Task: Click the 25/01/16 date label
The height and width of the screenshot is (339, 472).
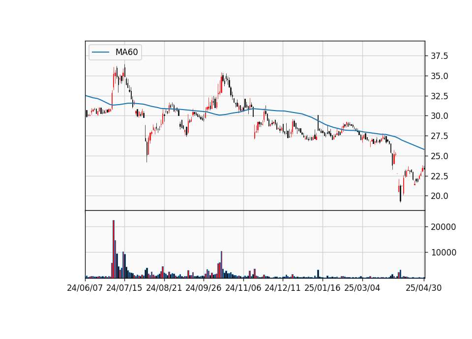Action: [323, 288]
